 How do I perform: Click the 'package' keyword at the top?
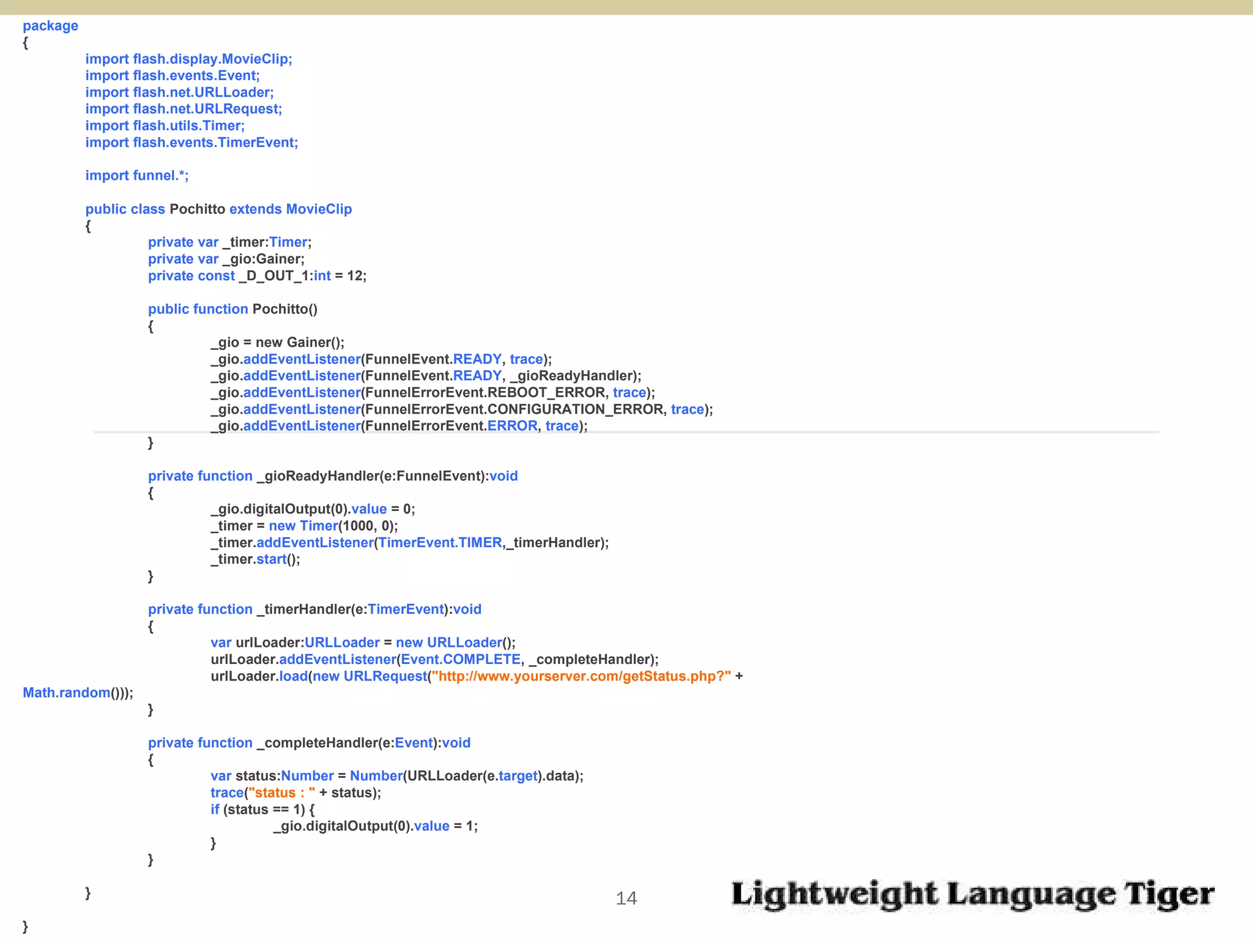(50, 26)
